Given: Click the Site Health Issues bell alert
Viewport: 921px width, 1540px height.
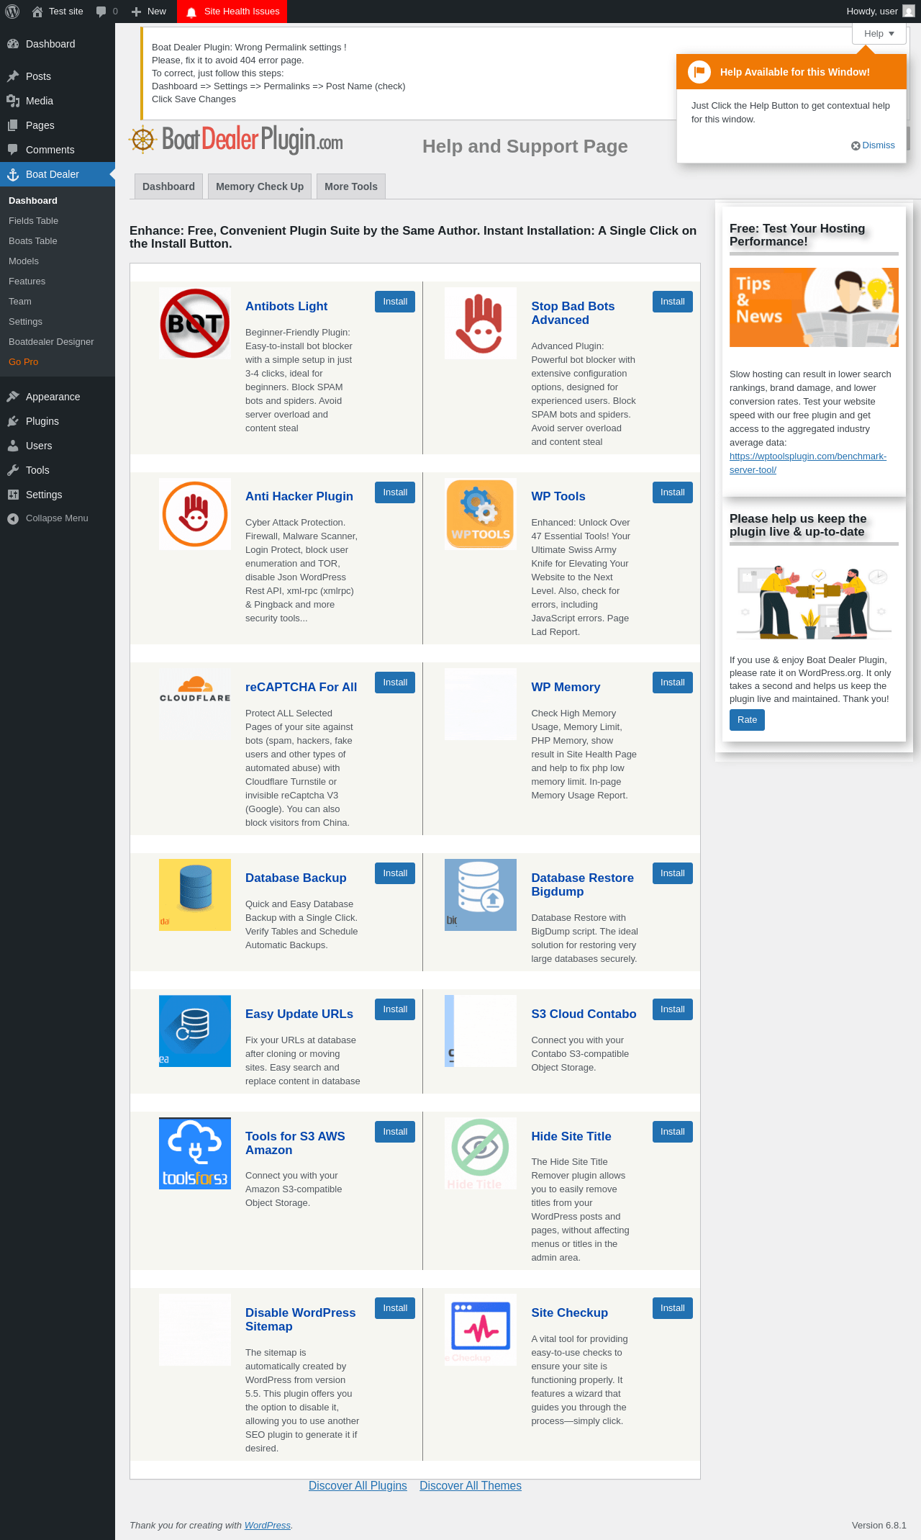Looking at the screenshot, I should coord(191,12).
